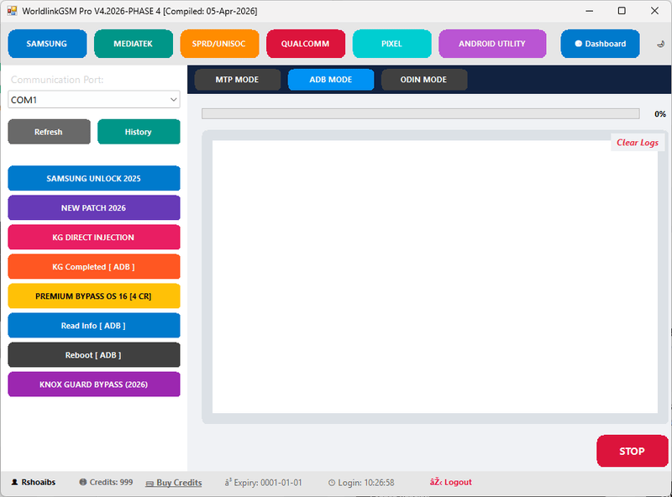
Task: Select the SPRD/UNISOC brand tab
Action: [x=221, y=44]
